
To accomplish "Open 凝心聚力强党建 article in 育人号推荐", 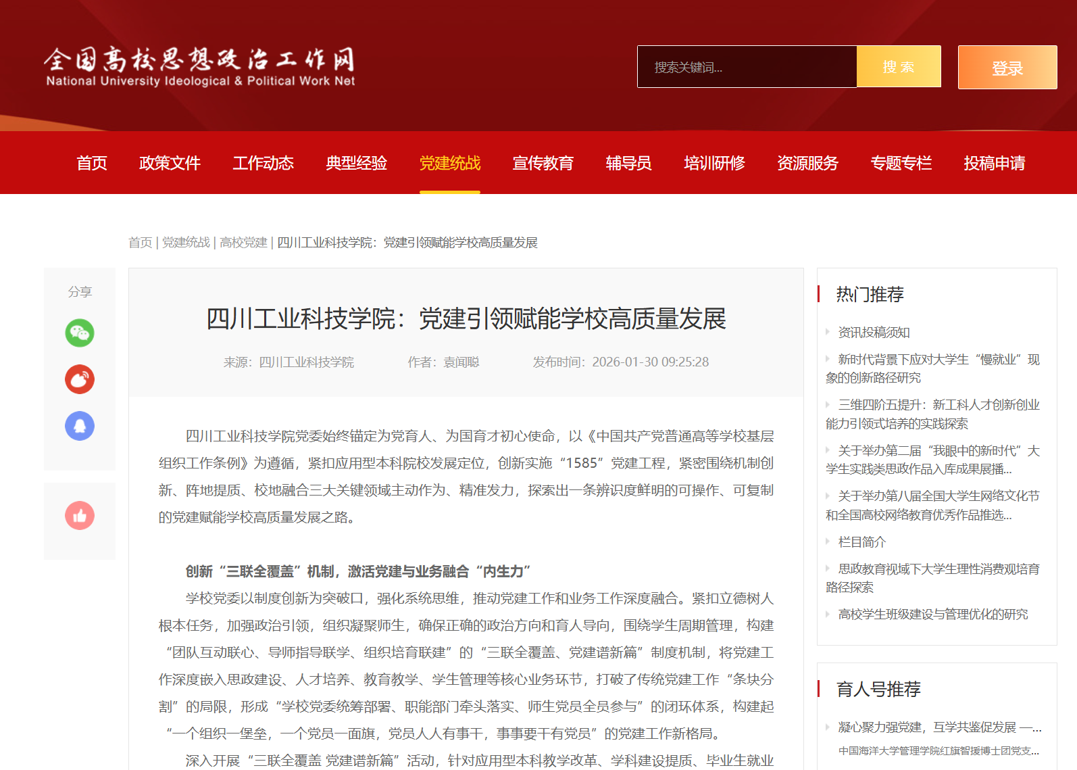I will pyautogui.click(x=939, y=727).
